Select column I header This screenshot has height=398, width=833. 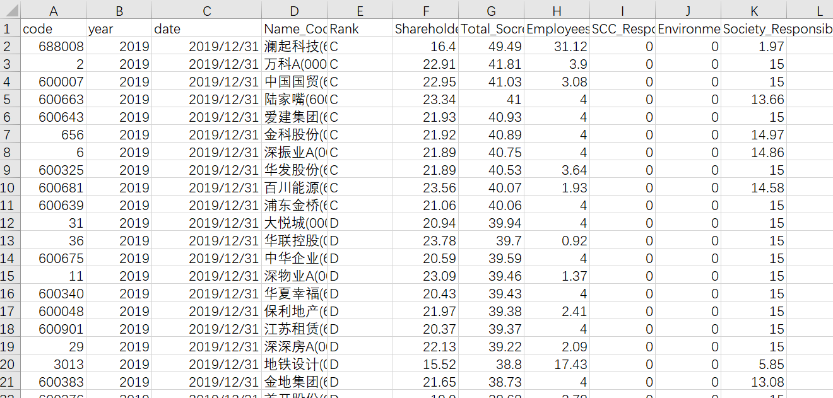pyautogui.click(x=623, y=10)
